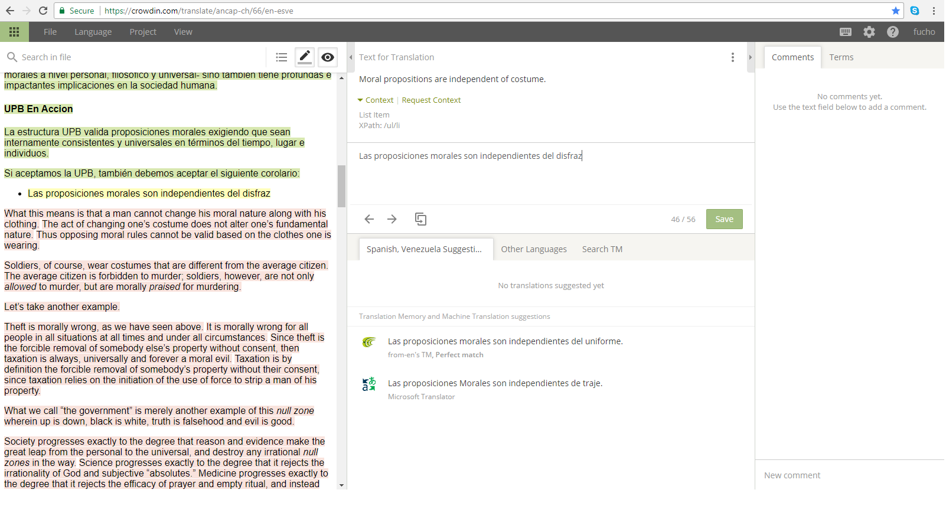This screenshot has height=509, width=946.
Task: Select the 'Las proposiciones morales' bullet string
Action: click(x=149, y=194)
